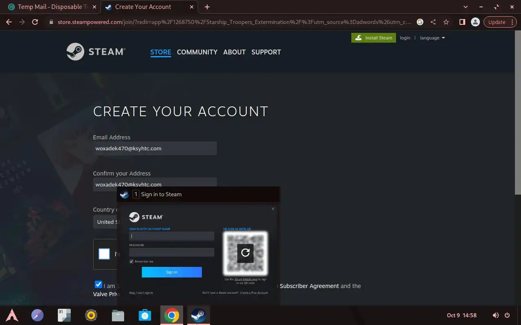Open the Subscriber Agreement link

click(x=309, y=286)
